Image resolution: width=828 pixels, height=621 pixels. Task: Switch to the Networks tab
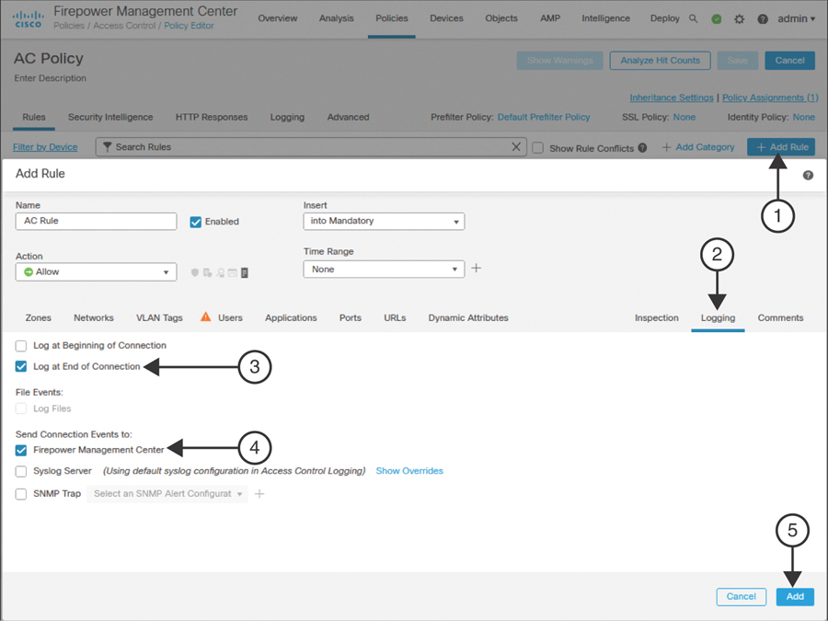94,318
